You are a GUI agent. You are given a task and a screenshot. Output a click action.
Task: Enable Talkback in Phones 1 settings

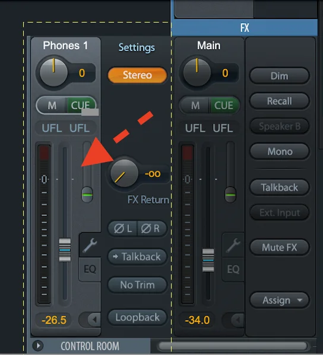[x=137, y=256]
